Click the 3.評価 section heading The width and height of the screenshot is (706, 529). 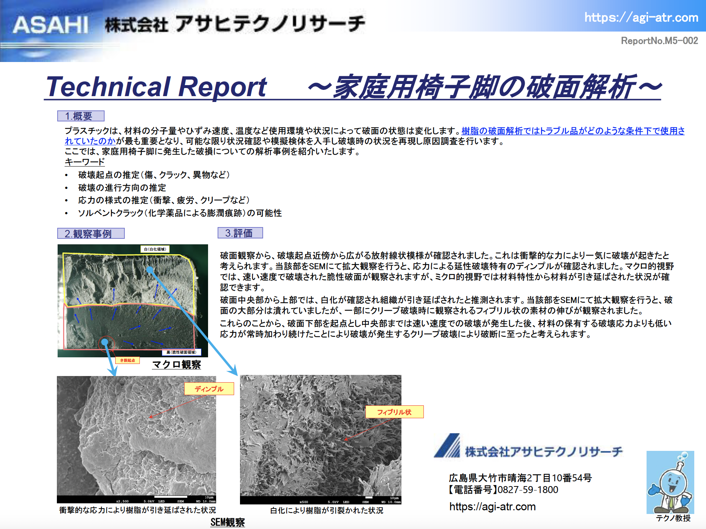point(240,233)
